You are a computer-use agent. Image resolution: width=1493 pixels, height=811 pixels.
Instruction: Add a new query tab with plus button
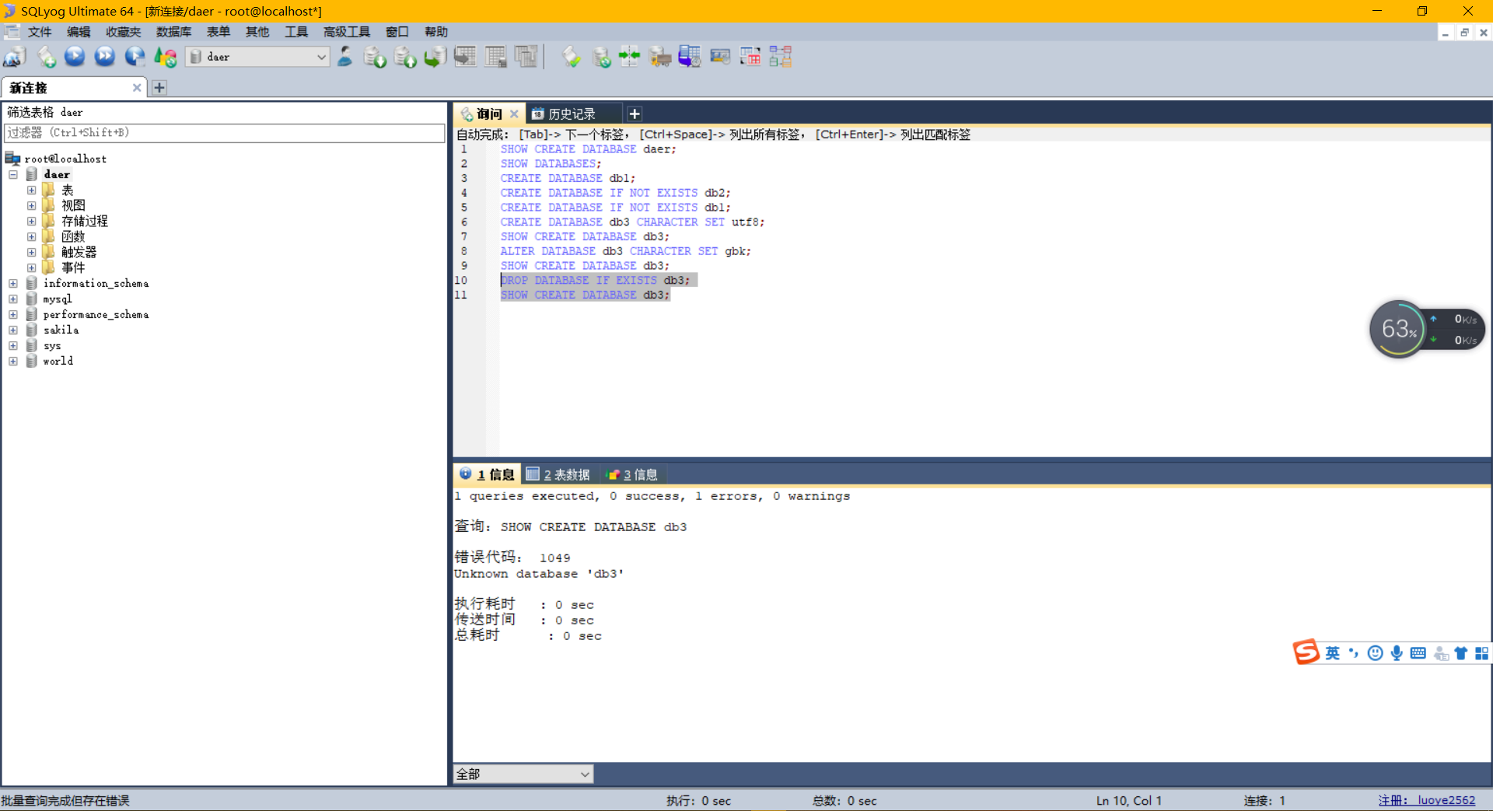point(635,114)
